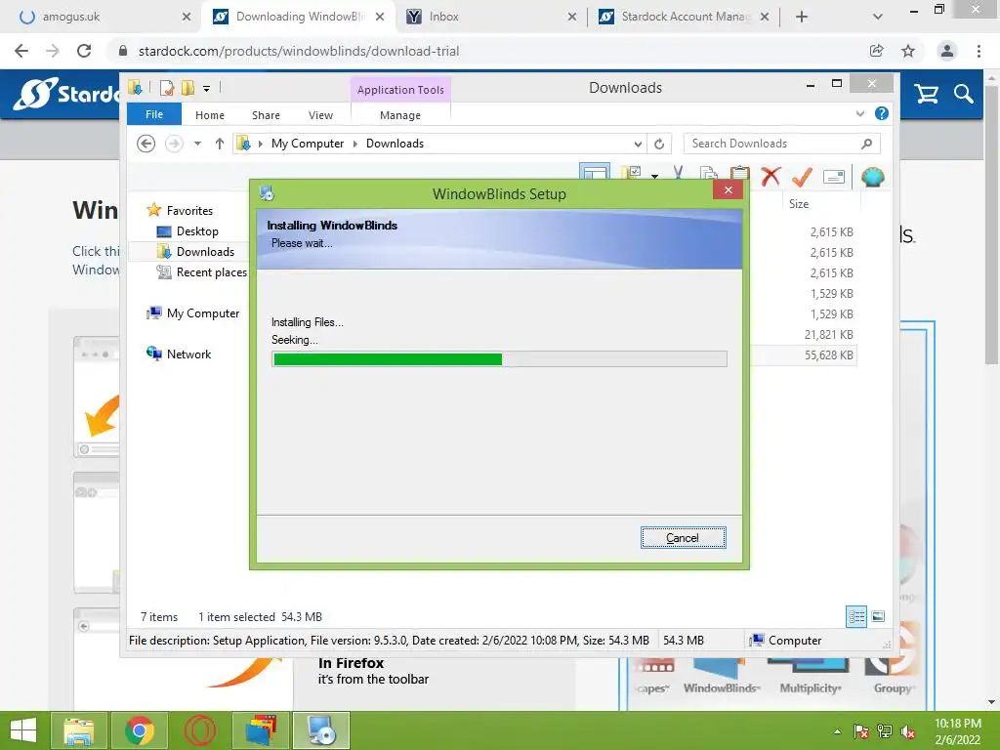
Task: Expand the address bar history dropdown
Action: (x=638, y=145)
